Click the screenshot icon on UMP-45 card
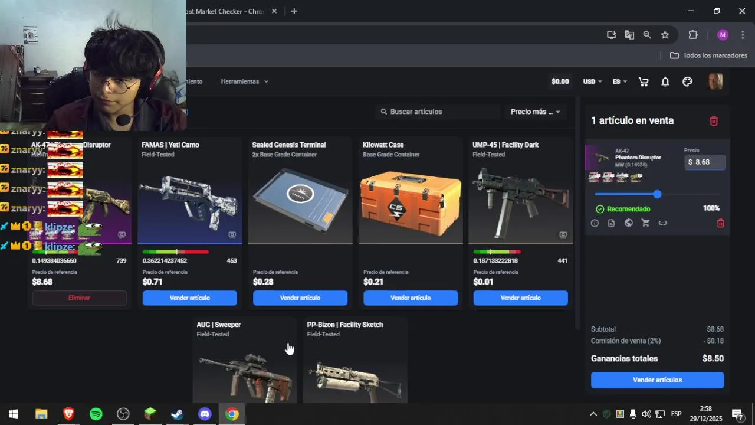 [x=563, y=235]
